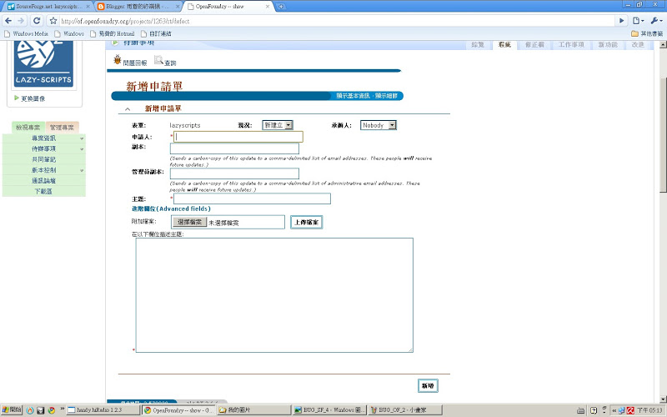Open the Windows bookmark in the bookmarks bar
Viewport: 667px width, 417px height.
[x=69, y=33]
